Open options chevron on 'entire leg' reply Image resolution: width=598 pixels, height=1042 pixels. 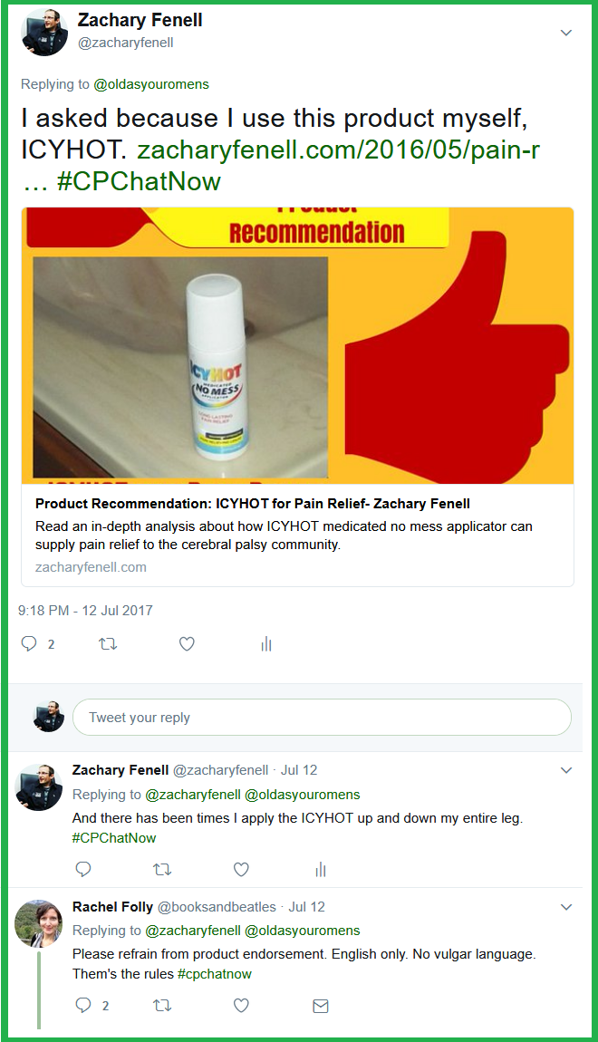(x=566, y=770)
